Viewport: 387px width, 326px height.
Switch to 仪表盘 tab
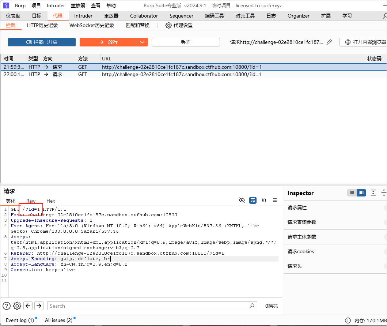[x=13, y=16]
